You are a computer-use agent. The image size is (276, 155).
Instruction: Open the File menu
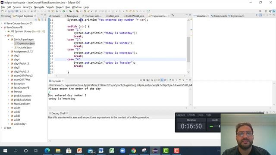click(3, 7)
